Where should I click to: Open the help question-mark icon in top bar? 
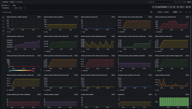185,2
